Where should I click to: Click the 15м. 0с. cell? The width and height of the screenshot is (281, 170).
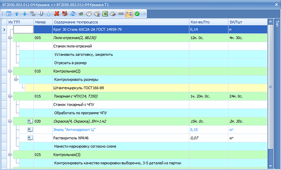208,121
